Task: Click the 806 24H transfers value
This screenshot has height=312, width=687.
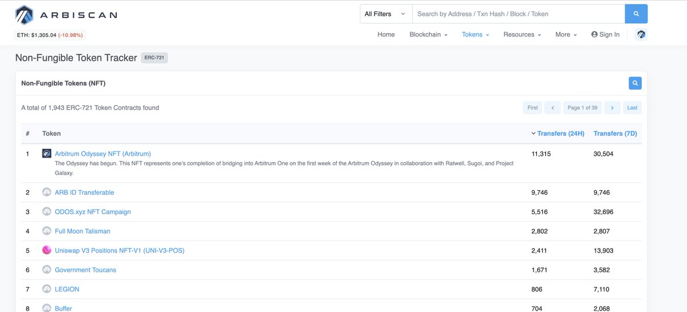Action: [537, 290]
